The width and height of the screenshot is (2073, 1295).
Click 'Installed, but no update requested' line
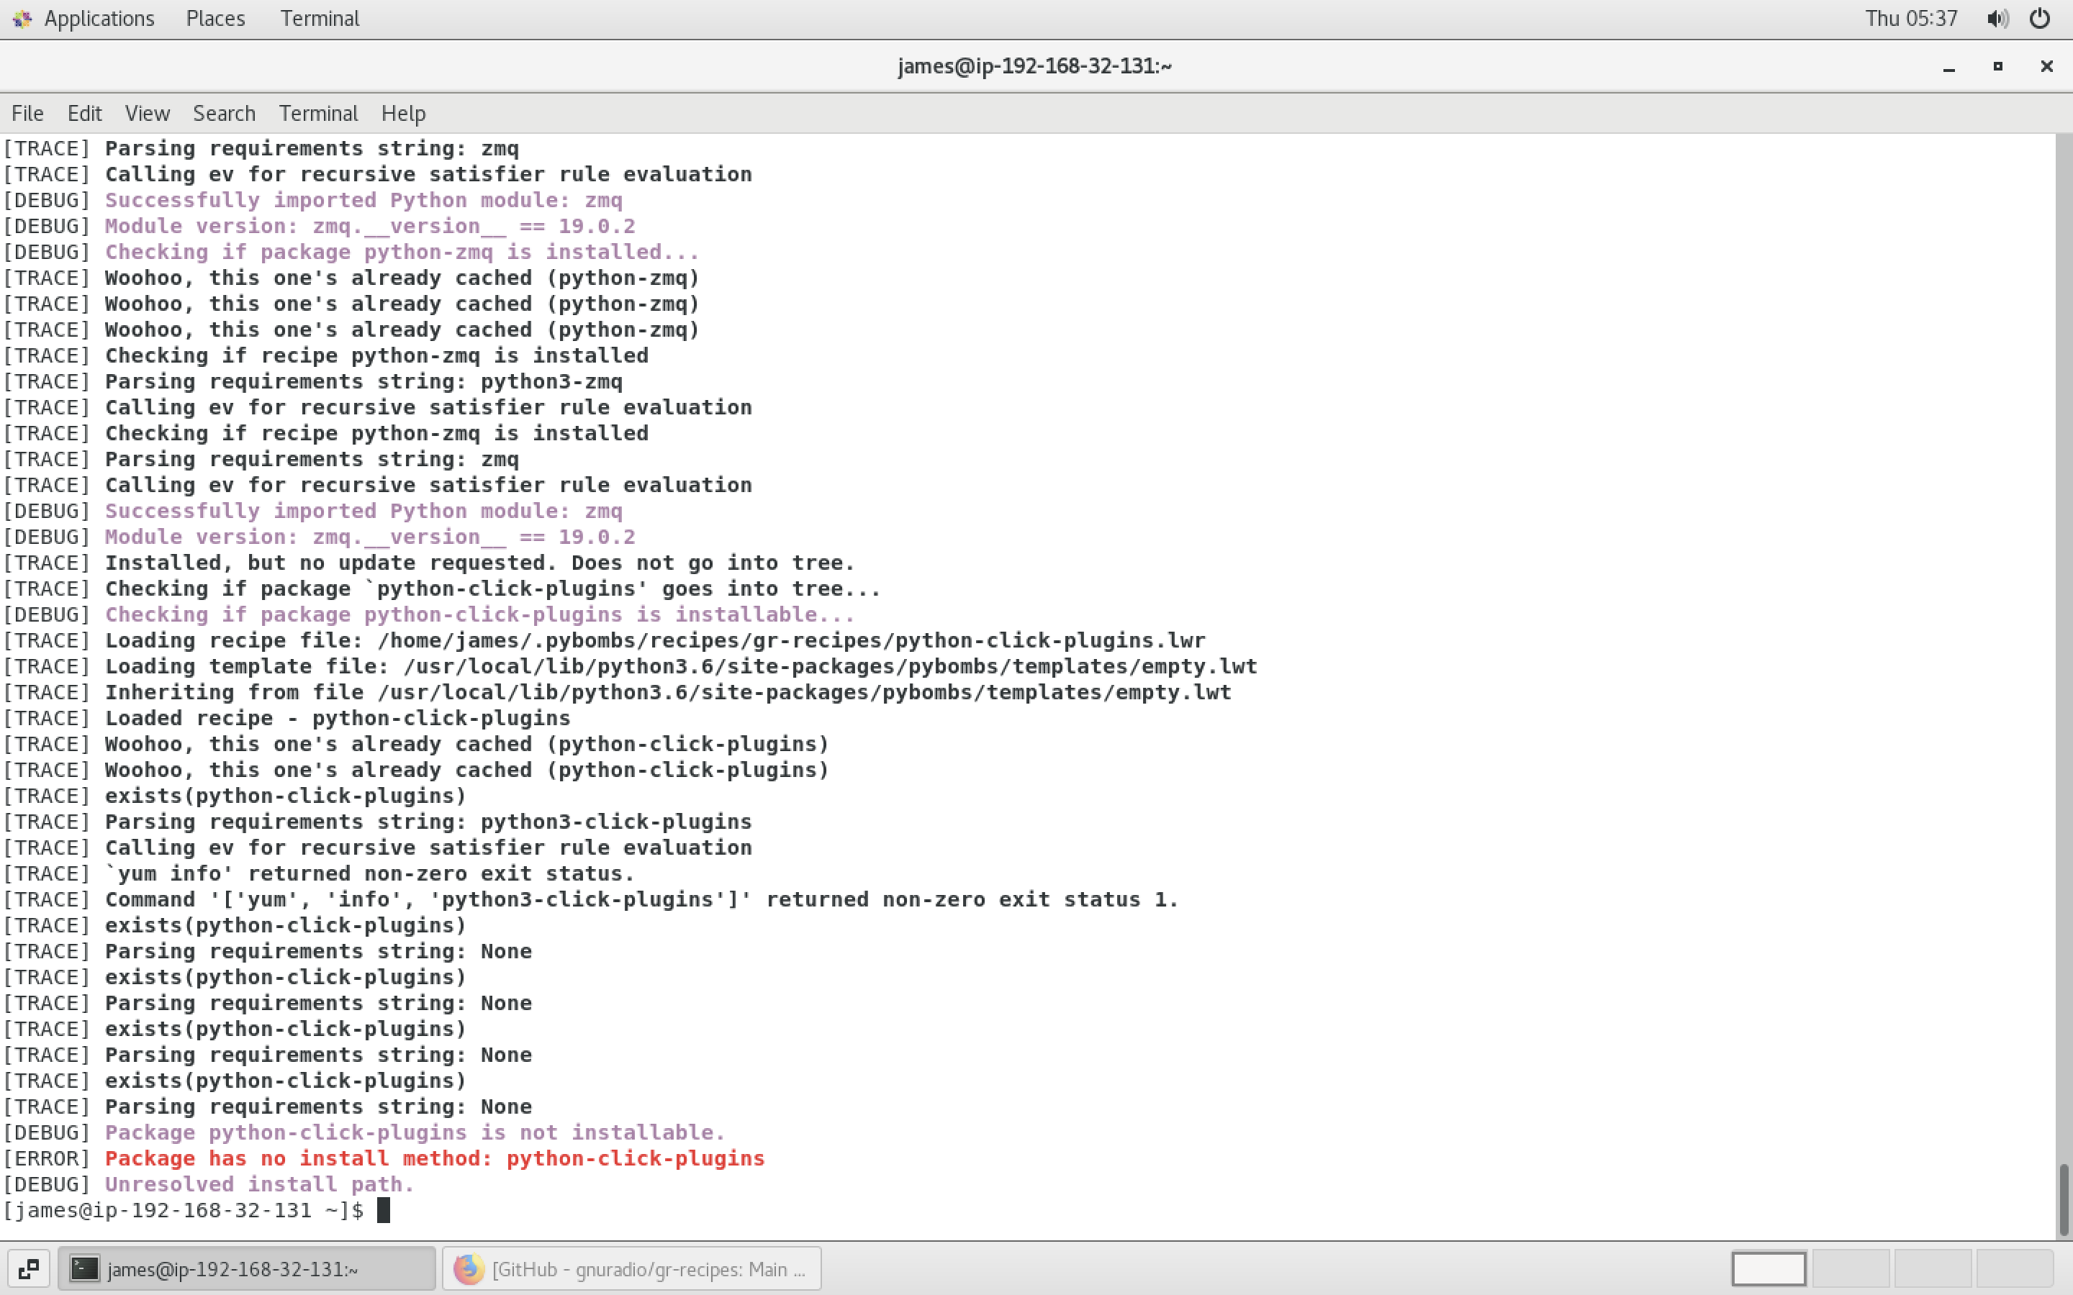coord(428,563)
